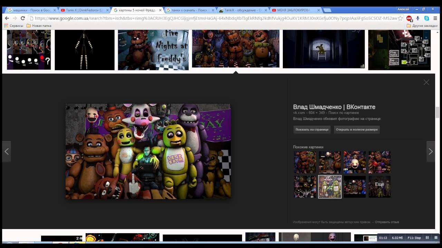This screenshot has width=442, height=248.
Task: Open third similar image in top row
Action: tap(355, 162)
